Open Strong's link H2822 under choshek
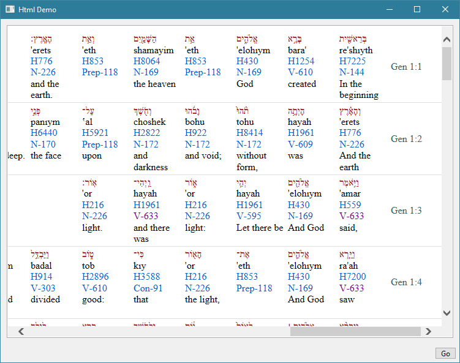 tap(146, 133)
